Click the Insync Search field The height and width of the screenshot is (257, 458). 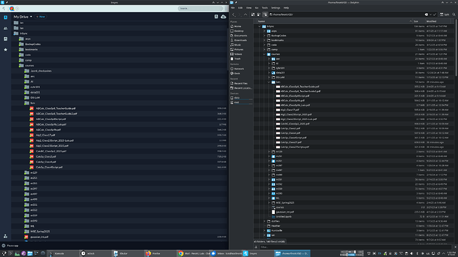(x=200, y=9)
